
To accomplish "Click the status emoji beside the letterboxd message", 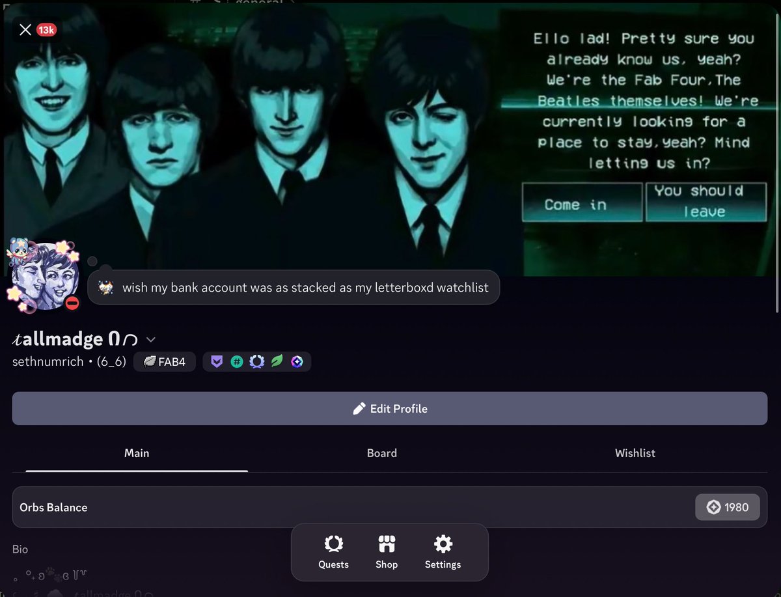I will [x=106, y=287].
